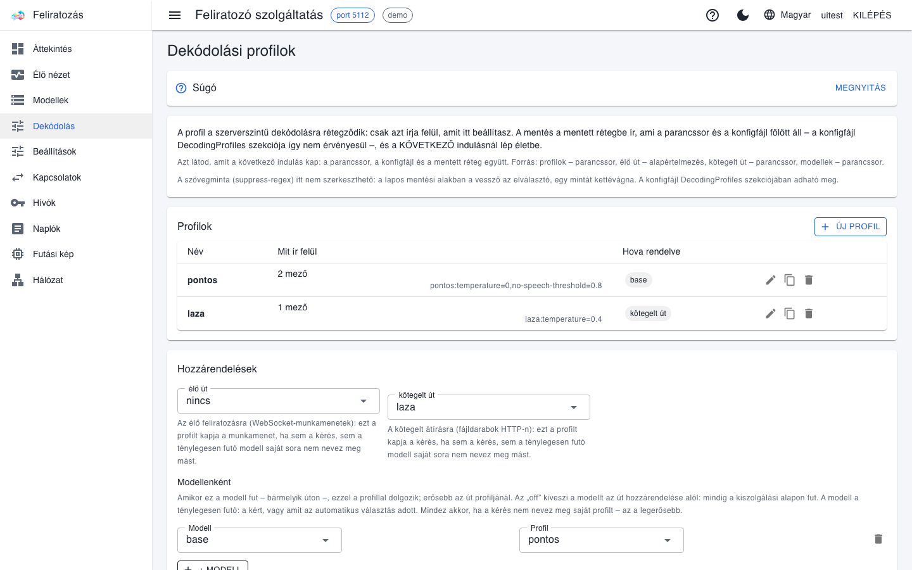This screenshot has height=570, width=912.
Task: Click the Mit ír felül column header
Action: click(297, 251)
